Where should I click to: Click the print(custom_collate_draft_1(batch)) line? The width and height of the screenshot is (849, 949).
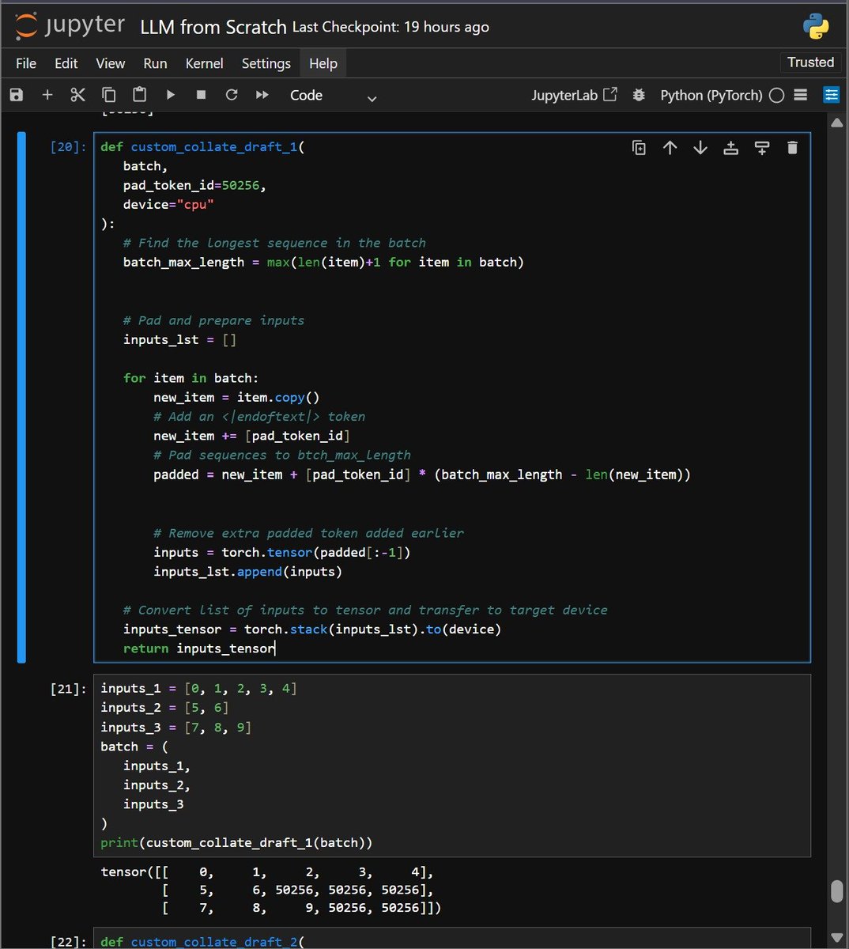click(236, 843)
